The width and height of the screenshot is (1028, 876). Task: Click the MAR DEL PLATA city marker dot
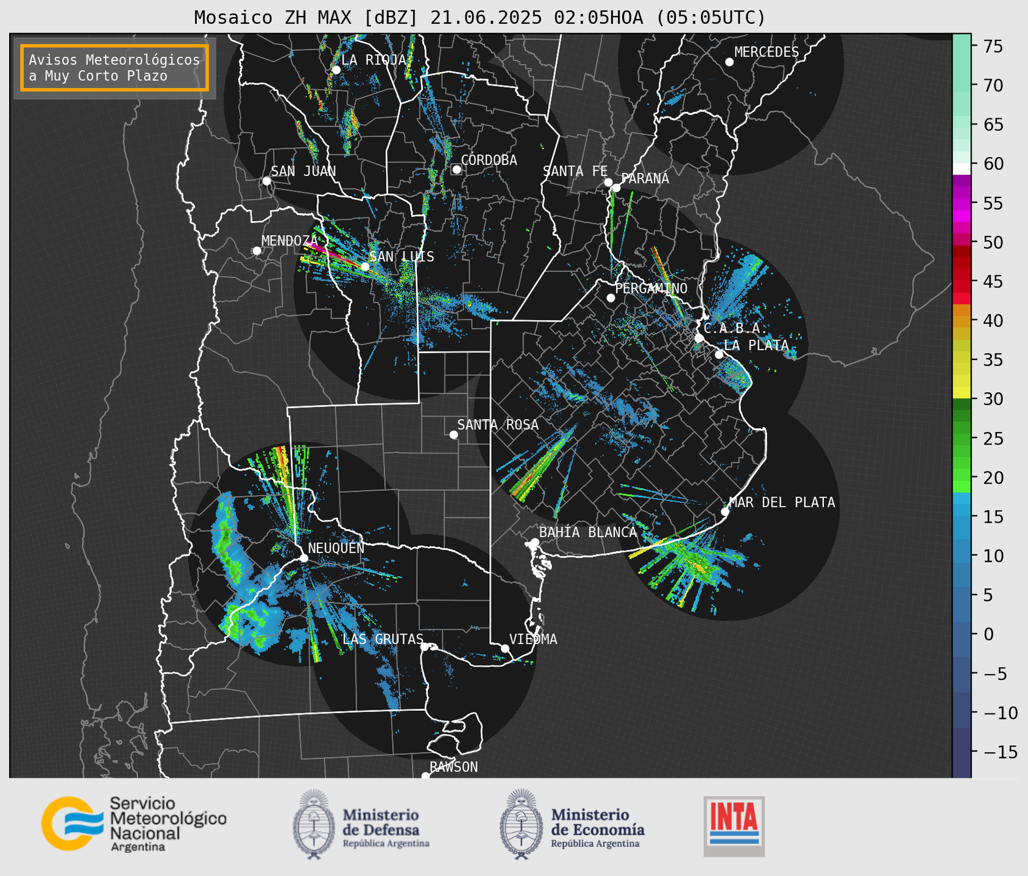725,512
